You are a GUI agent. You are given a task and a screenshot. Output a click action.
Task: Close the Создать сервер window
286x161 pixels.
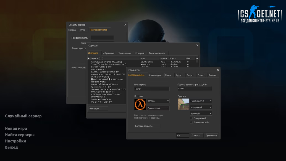coord(125,25)
